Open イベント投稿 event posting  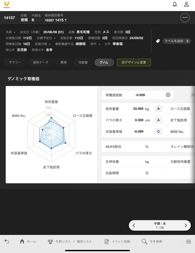tap(117, 242)
